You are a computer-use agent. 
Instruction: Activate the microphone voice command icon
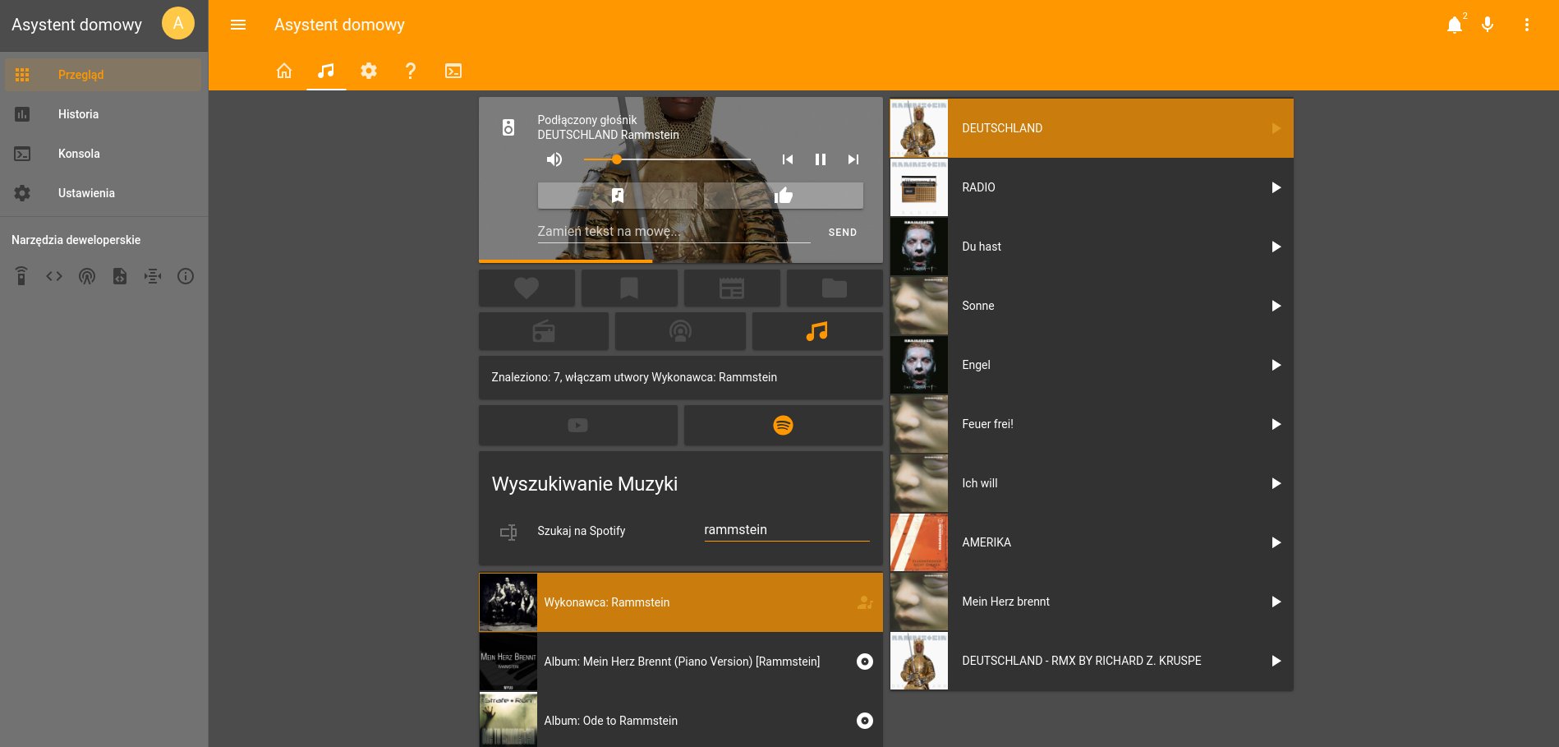1488,25
